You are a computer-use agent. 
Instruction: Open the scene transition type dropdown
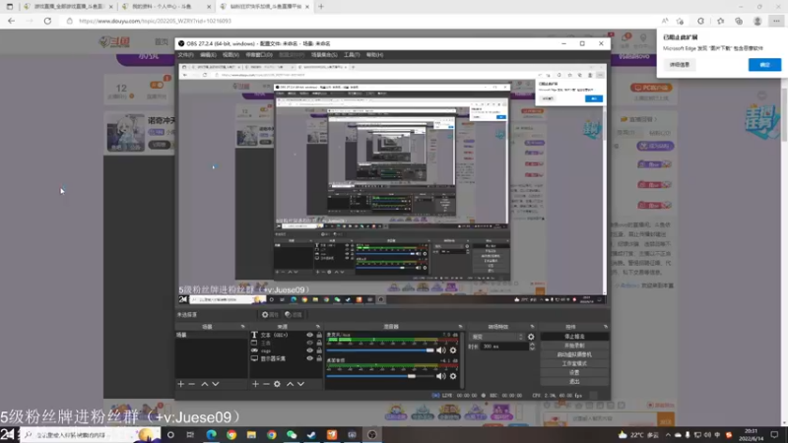pyautogui.click(x=496, y=337)
